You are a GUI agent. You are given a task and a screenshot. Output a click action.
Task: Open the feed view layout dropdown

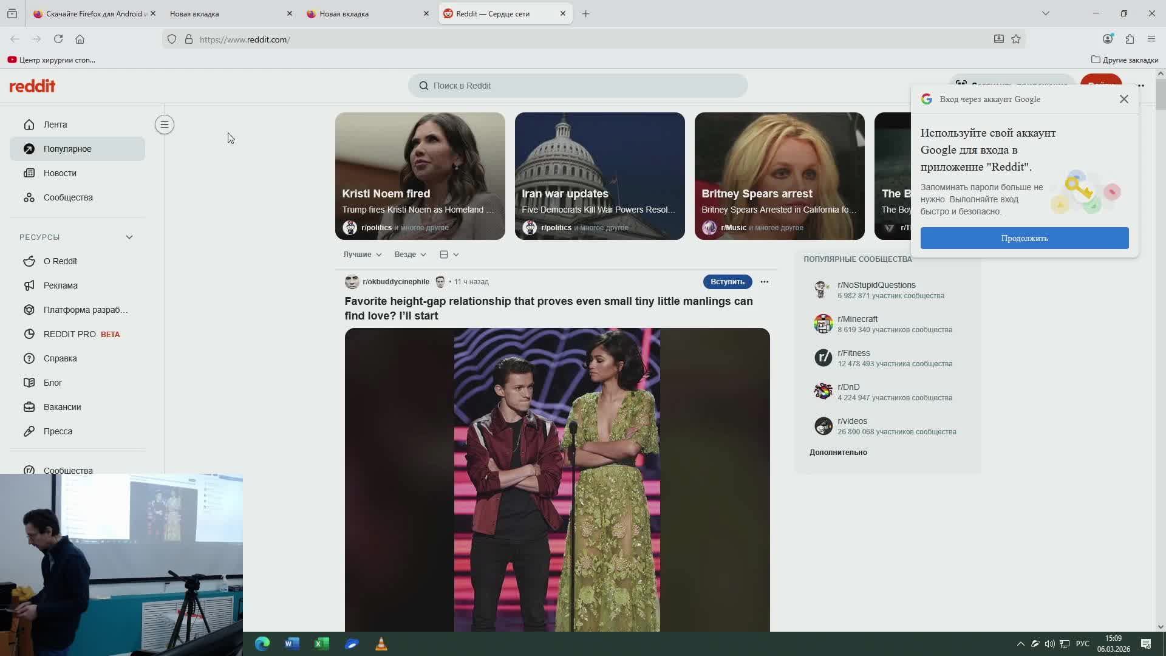coord(449,255)
